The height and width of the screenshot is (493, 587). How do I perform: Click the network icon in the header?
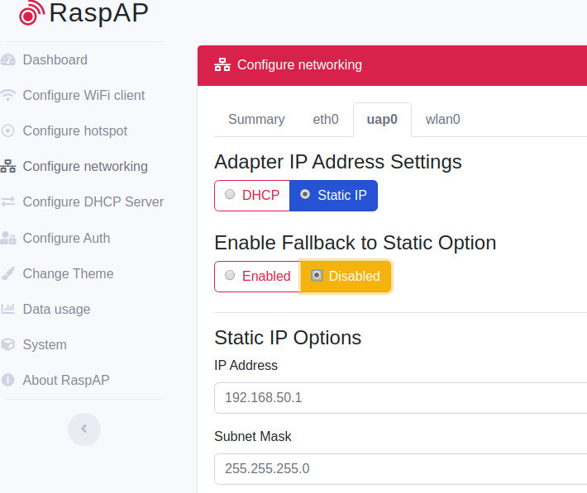(x=222, y=64)
